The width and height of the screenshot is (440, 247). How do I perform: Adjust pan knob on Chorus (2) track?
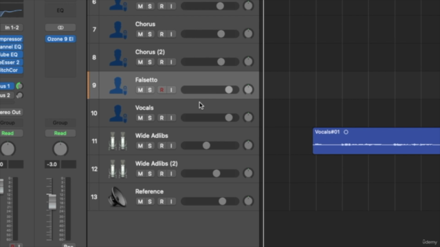[x=248, y=62]
